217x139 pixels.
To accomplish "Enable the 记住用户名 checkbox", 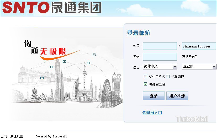I will [146, 77].
